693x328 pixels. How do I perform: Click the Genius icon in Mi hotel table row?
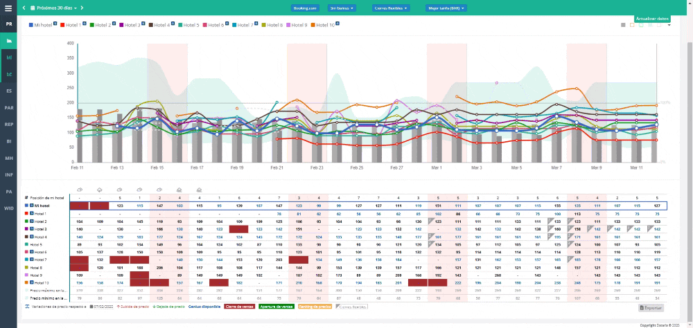tap(31, 206)
